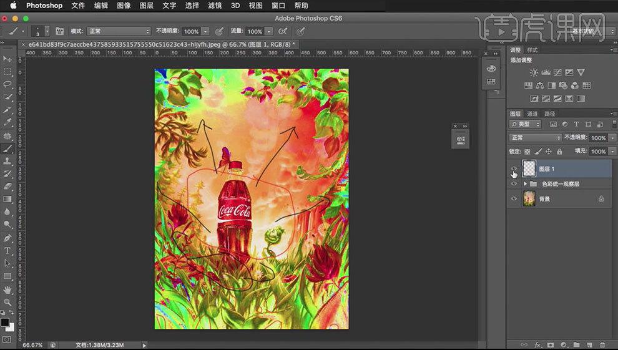This screenshot has width=618, height=350.
Task: Open the brush preset picker arrow
Action: [x=47, y=31]
